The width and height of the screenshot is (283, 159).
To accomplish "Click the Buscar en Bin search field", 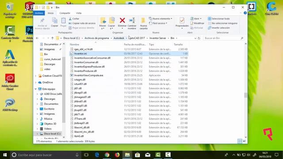I will pyautogui.click(x=224, y=38).
